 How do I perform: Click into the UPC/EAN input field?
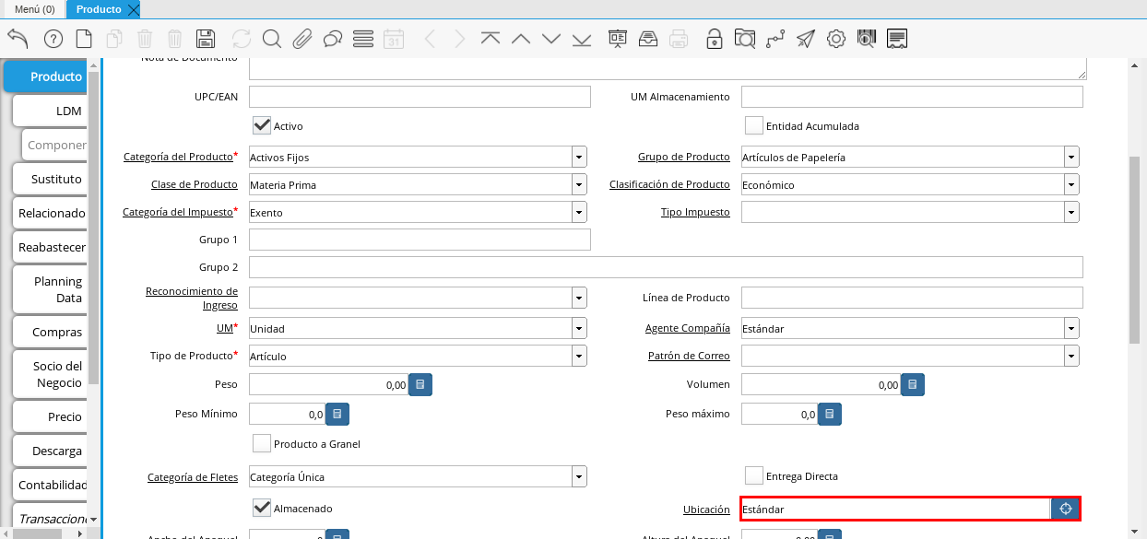[420, 97]
